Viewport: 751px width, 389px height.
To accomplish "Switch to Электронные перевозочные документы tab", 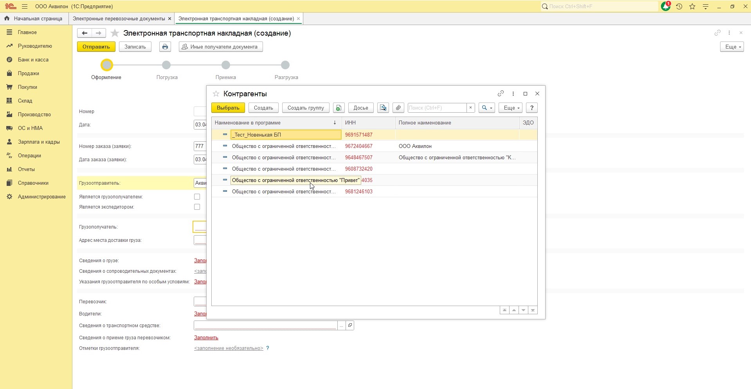I will click(119, 18).
